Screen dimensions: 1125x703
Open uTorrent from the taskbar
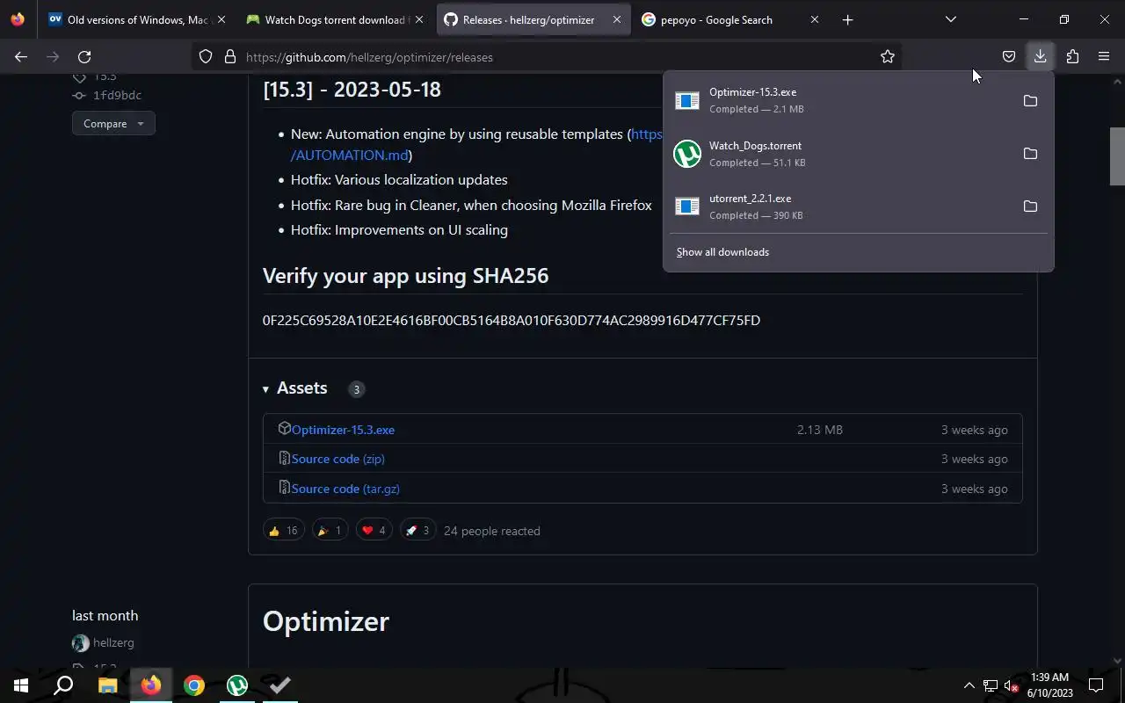point(237,685)
